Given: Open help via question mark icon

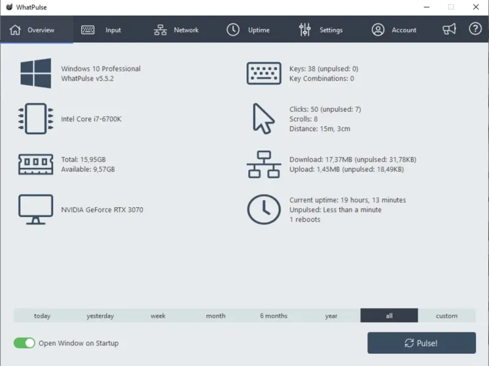Looking at the screenshot, I should click(x=476, y=29).
